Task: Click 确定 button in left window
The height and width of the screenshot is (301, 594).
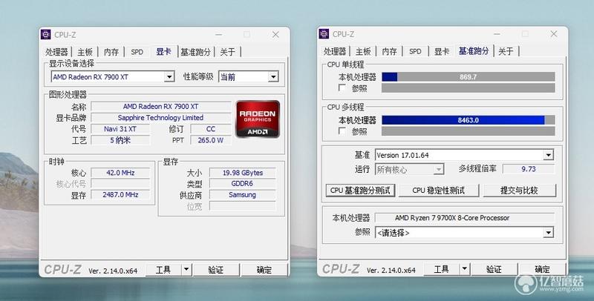Action: tap(264, 270)
